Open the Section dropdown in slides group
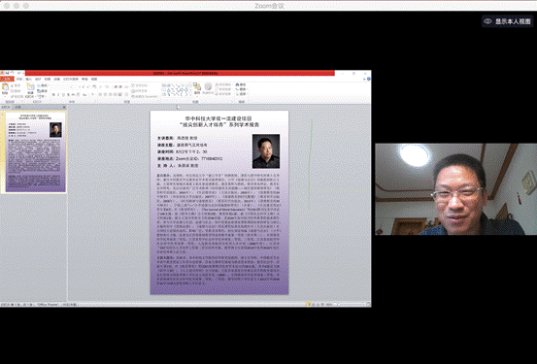The image size is (537, 364). point(42,96)
